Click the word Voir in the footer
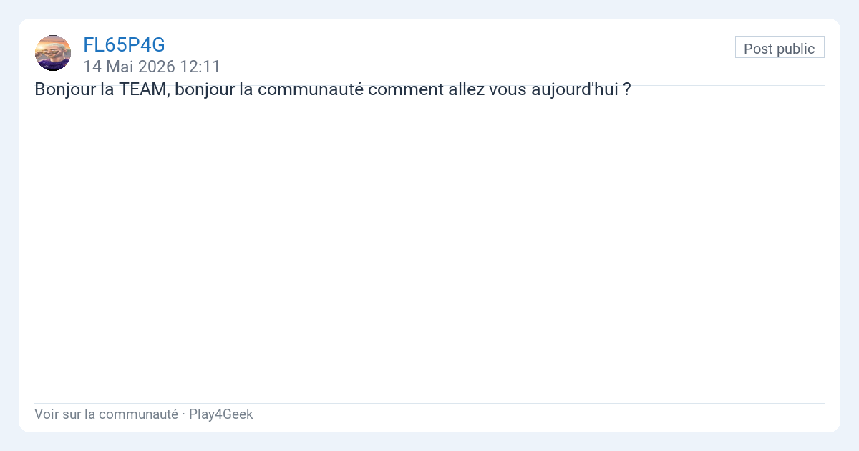859x451 pixels. click(46, 414)
